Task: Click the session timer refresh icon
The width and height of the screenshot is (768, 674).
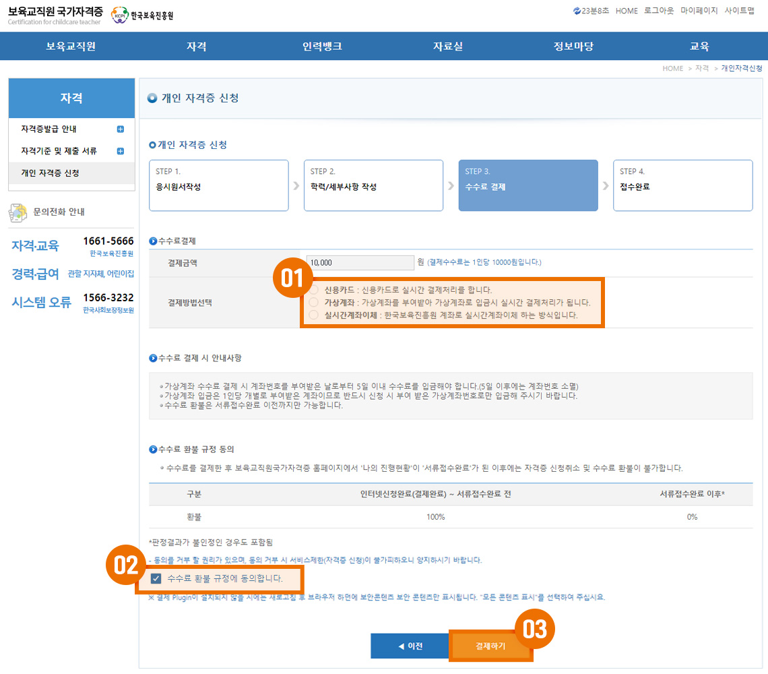Action: pyautogui.click(x=577, y=11)
